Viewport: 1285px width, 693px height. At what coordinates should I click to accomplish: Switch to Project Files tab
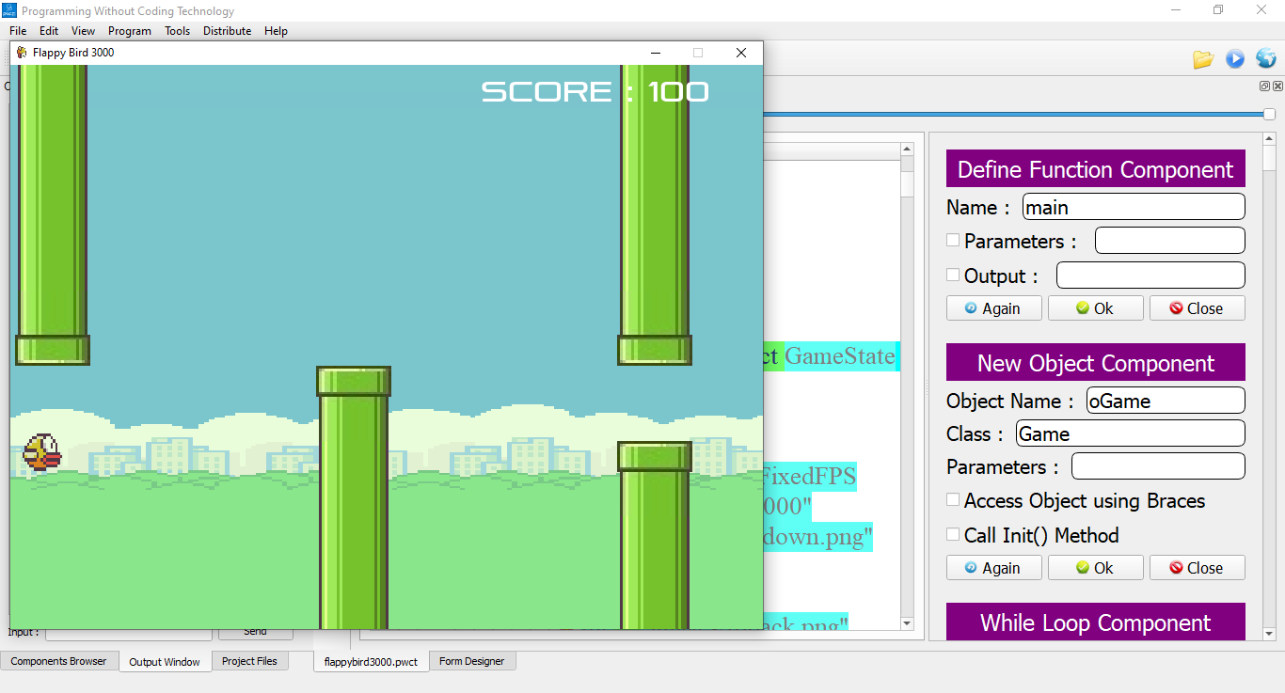pyautogui.click(x=249, y=661)
